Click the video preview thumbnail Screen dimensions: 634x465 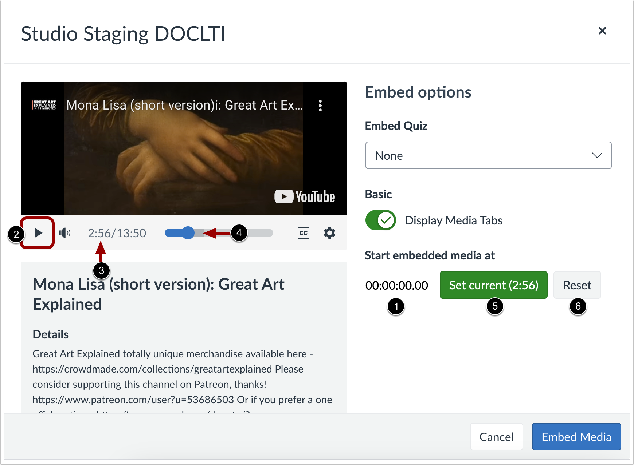pyautogui.click(x=184, y=148)
